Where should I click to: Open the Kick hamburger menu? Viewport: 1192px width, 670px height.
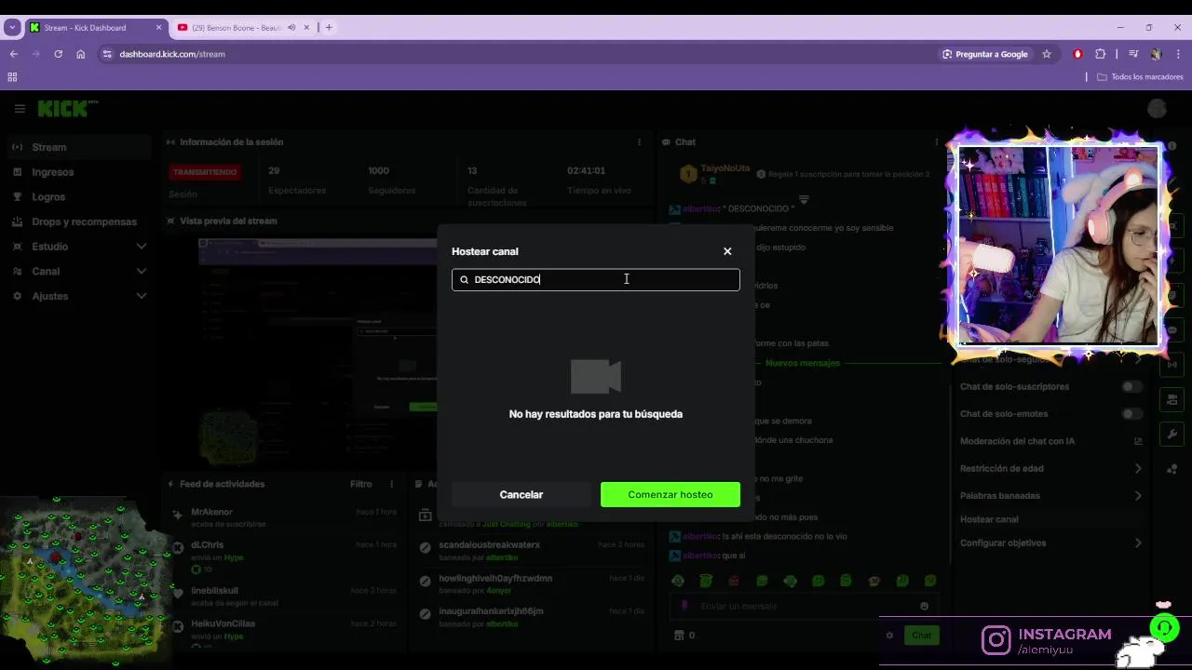20,109
